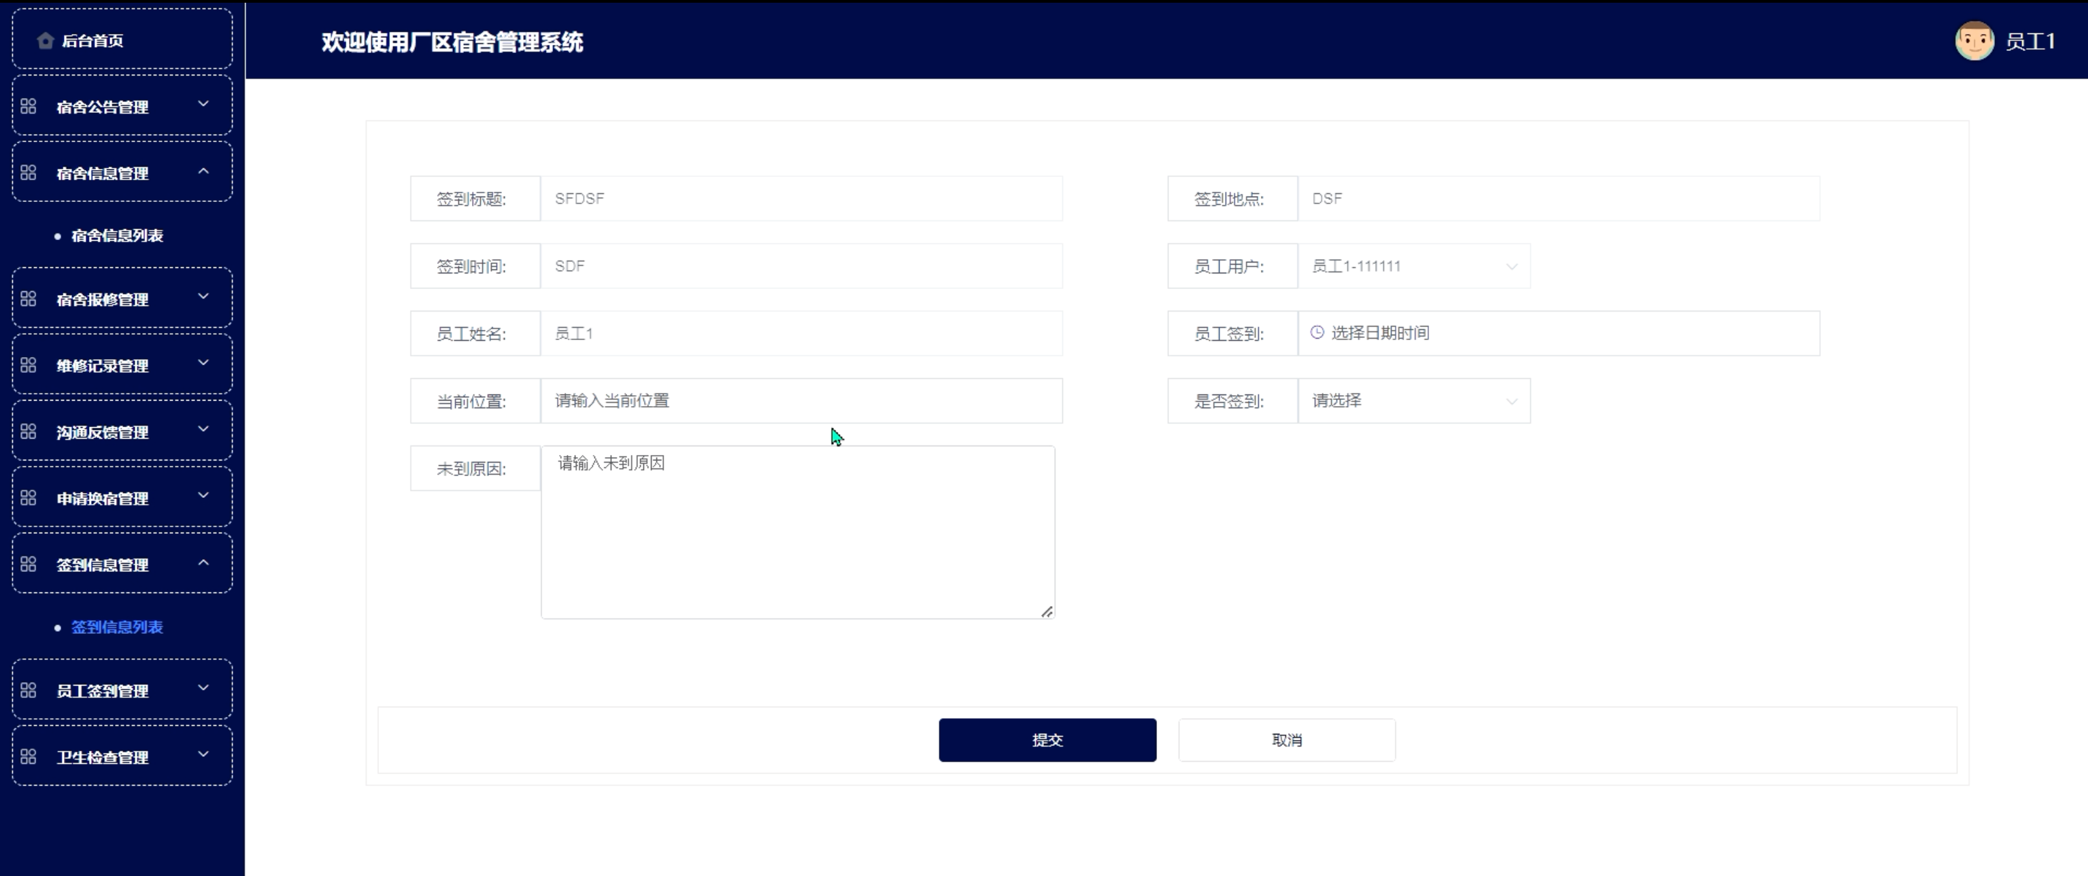Click the grid icon next to 卫生检查管理
This screenshot has width=2088, height=876.
click(x=29, y=756)
